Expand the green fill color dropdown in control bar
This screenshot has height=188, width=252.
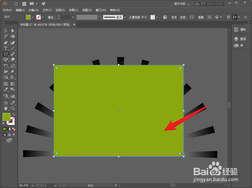coord(33,17)
